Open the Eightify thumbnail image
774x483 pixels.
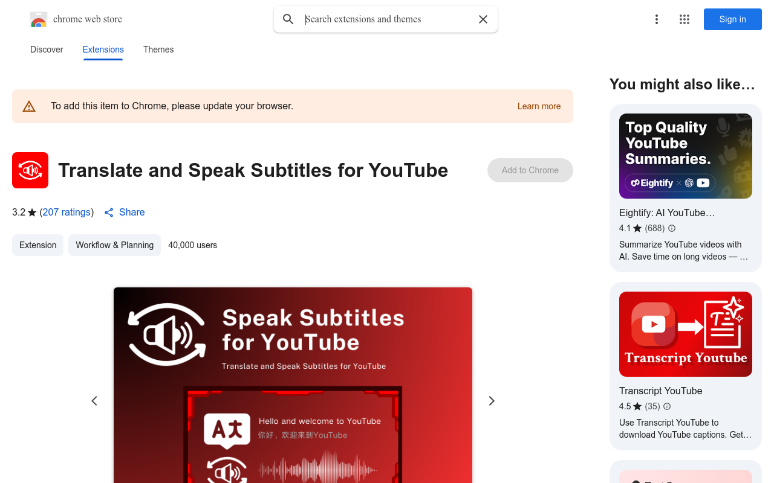pyautogui.click(x=686, y=156)
